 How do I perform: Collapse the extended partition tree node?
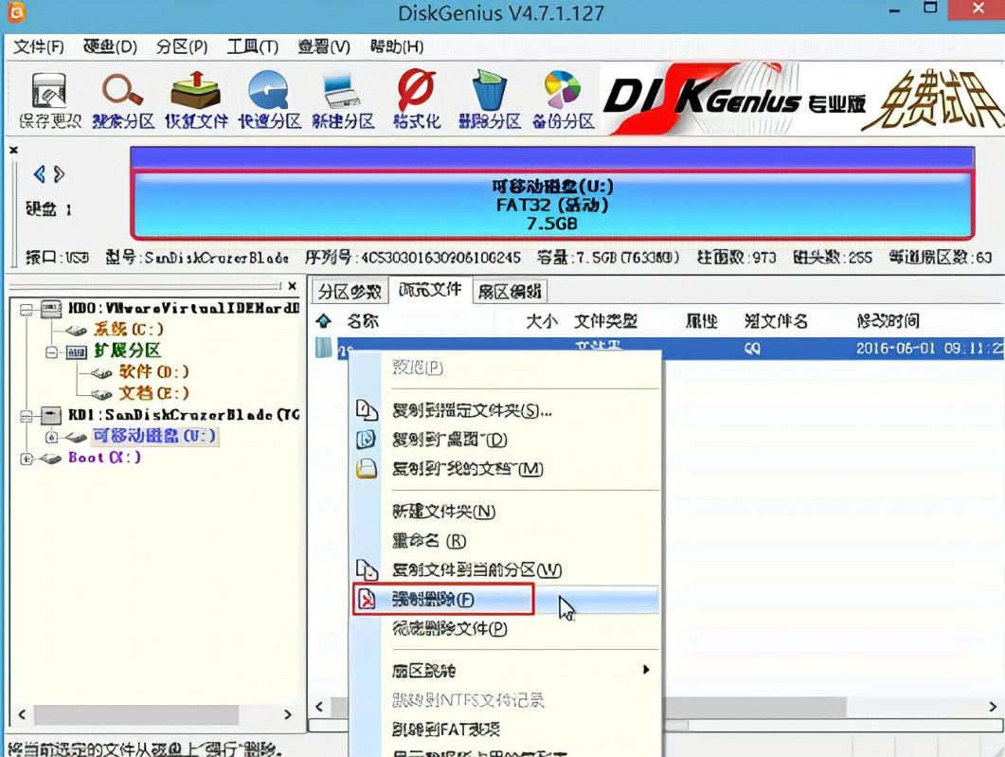tap(51, 351)
